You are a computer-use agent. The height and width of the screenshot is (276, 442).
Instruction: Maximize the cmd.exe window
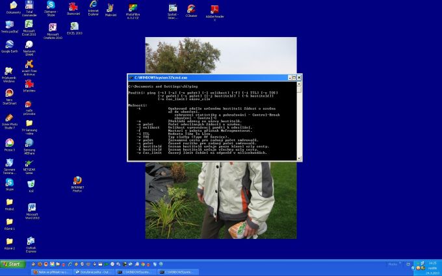[x=294, y=78]
